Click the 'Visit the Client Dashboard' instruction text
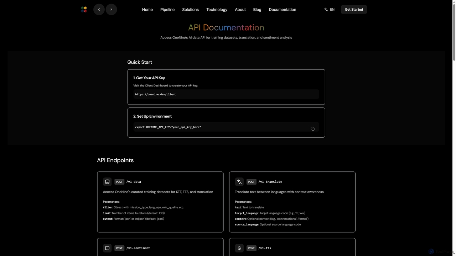The image size is (456, 256). [166, 86]
